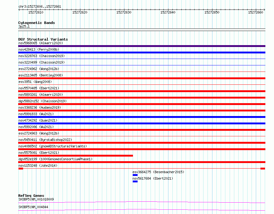
Task: Open variant esv2724963 (Wong2012b)
Action: 39,133
